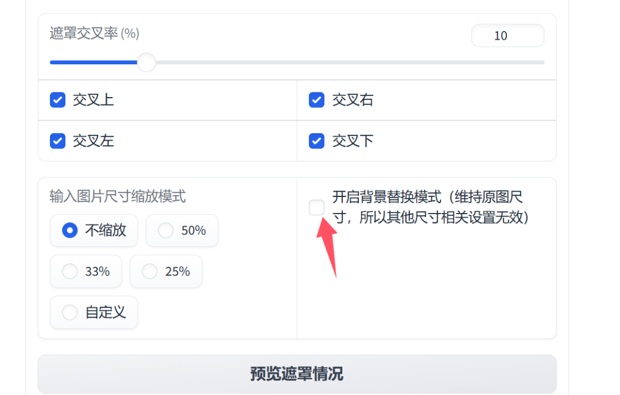Uncheck the 交叉下 checkbox
The image size is (620, 395).
click(x=317, y=141)
